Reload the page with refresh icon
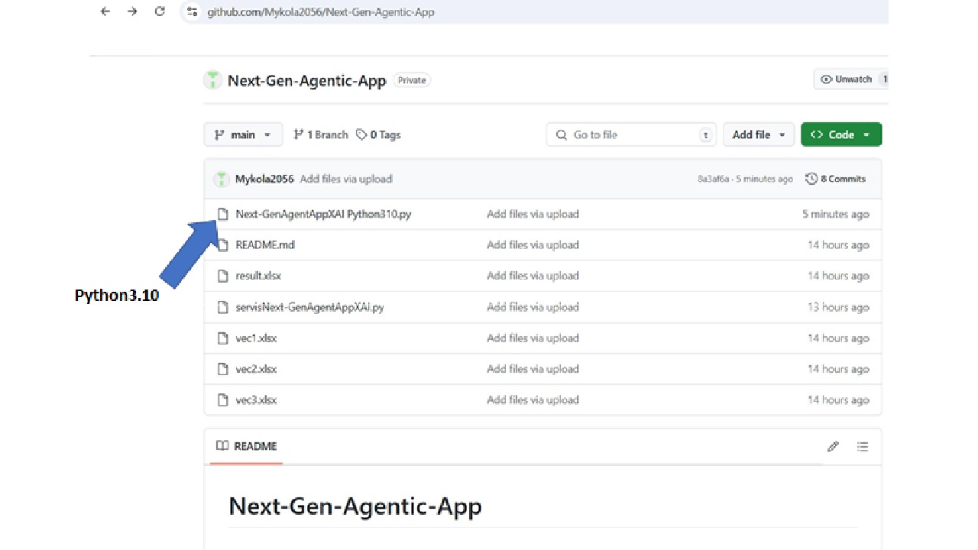This screenshot has height=550, width=978. (160, 11)
